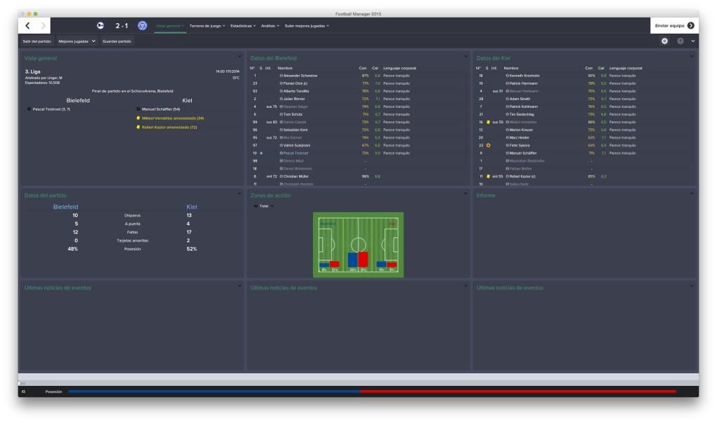
Task: Click the red Kiel possession bar
Action: pyautogui.click(x=518, y=391)
